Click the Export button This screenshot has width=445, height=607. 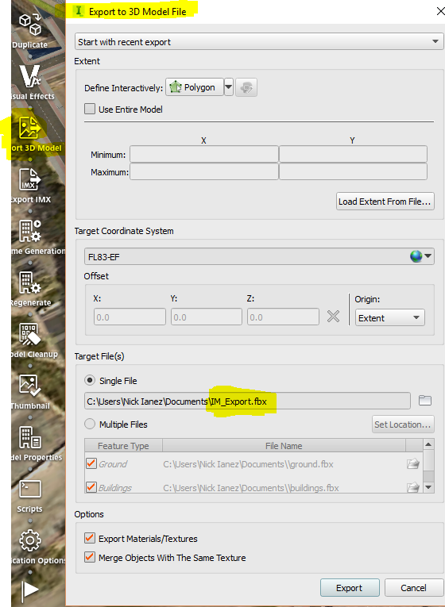350,588
